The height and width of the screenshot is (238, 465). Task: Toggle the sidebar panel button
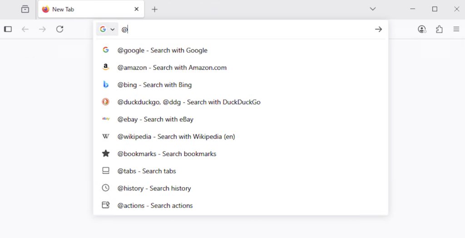point(8,29)
